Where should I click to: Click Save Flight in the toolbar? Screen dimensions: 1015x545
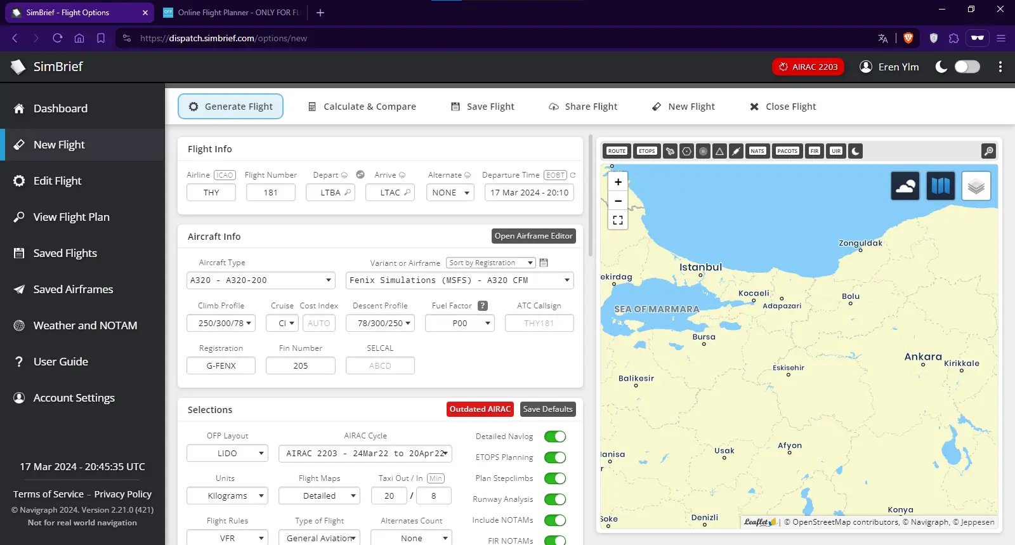click(x=483, y=107)
